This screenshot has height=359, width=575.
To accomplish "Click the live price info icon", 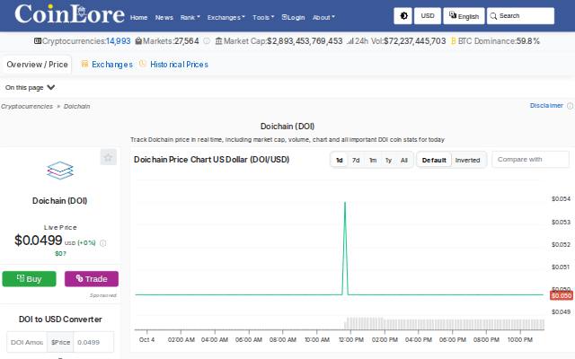I will coord(103,243).
